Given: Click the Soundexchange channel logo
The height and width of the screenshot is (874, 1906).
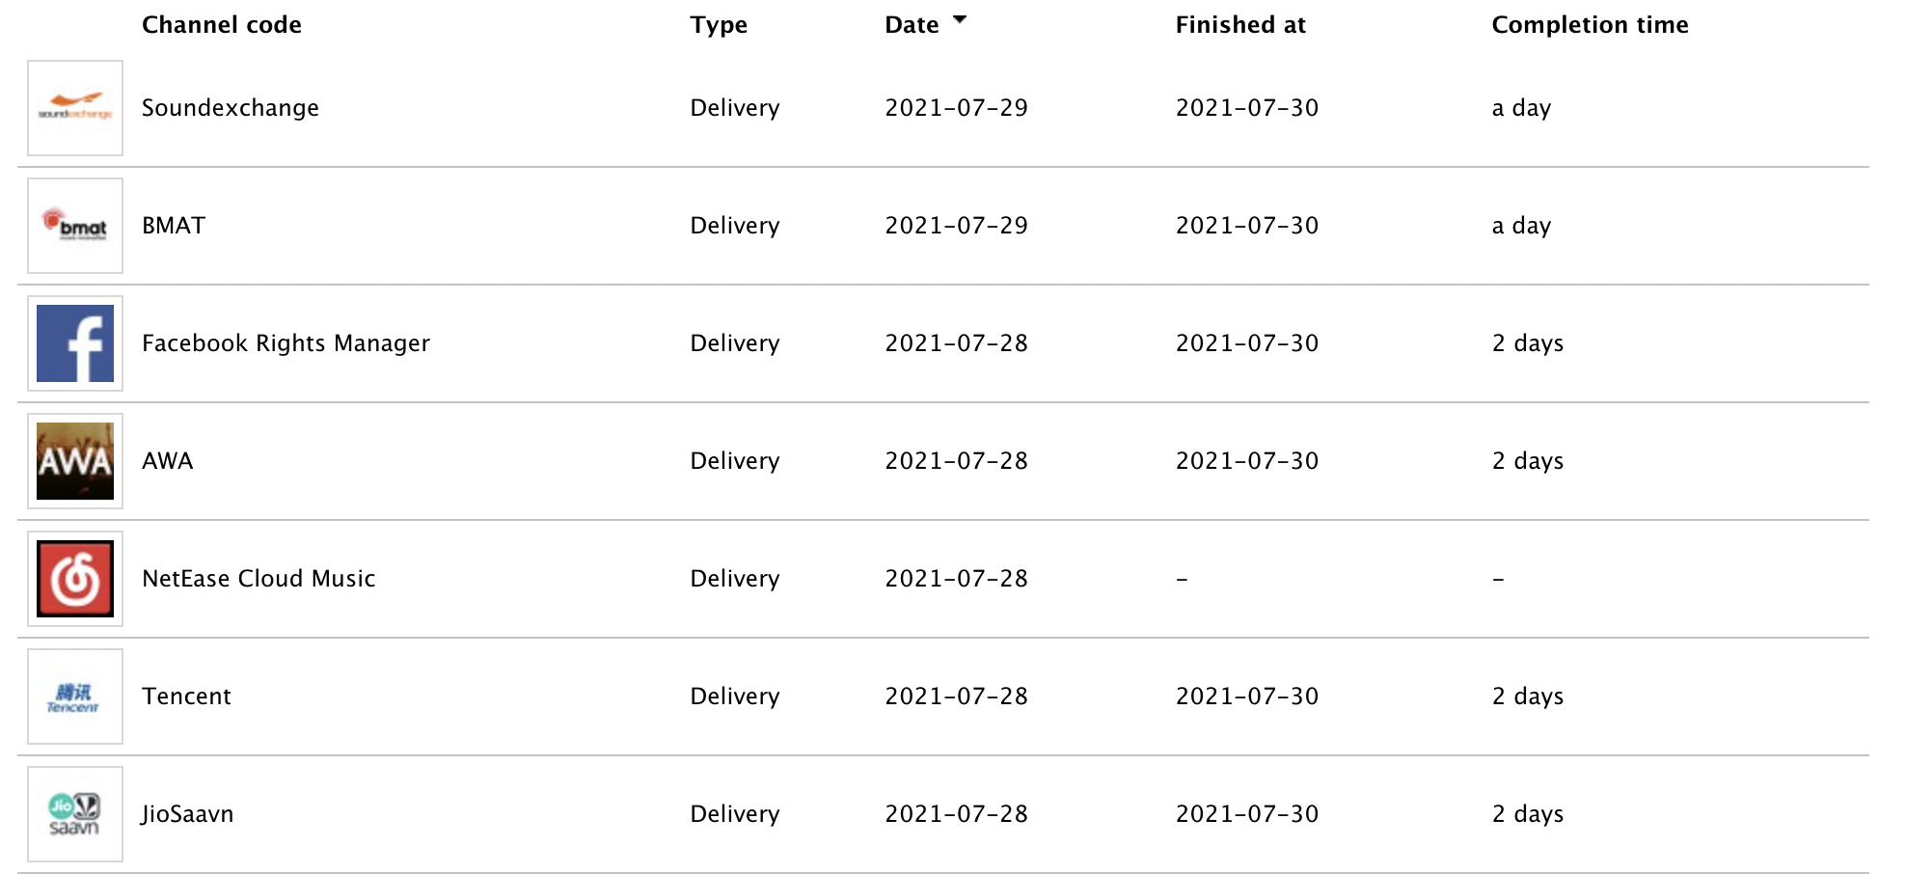Looking at the screenshot, I should point(75,108).
